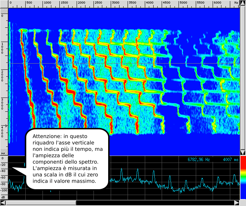Click the vertical scrollbar up arrow
Image resolution: width=246 pixels, height=206 pixels.
(x=242, y=3)
